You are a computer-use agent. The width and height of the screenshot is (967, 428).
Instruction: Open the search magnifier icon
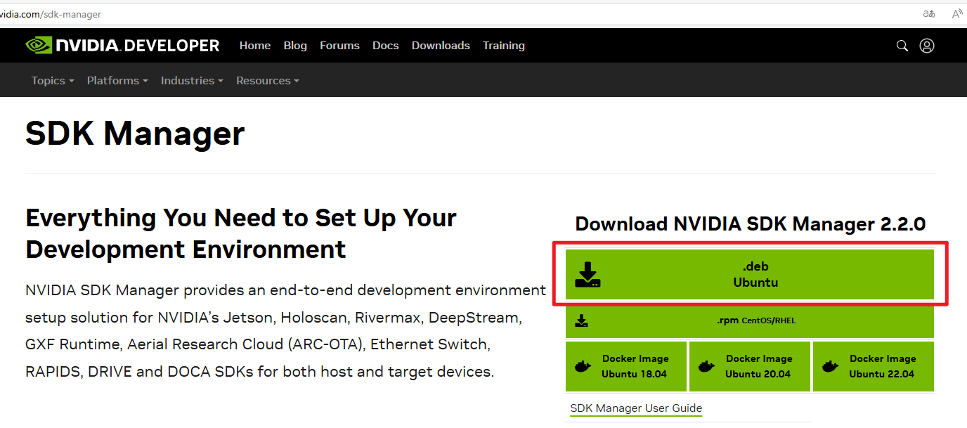click(x=902, y=46)
